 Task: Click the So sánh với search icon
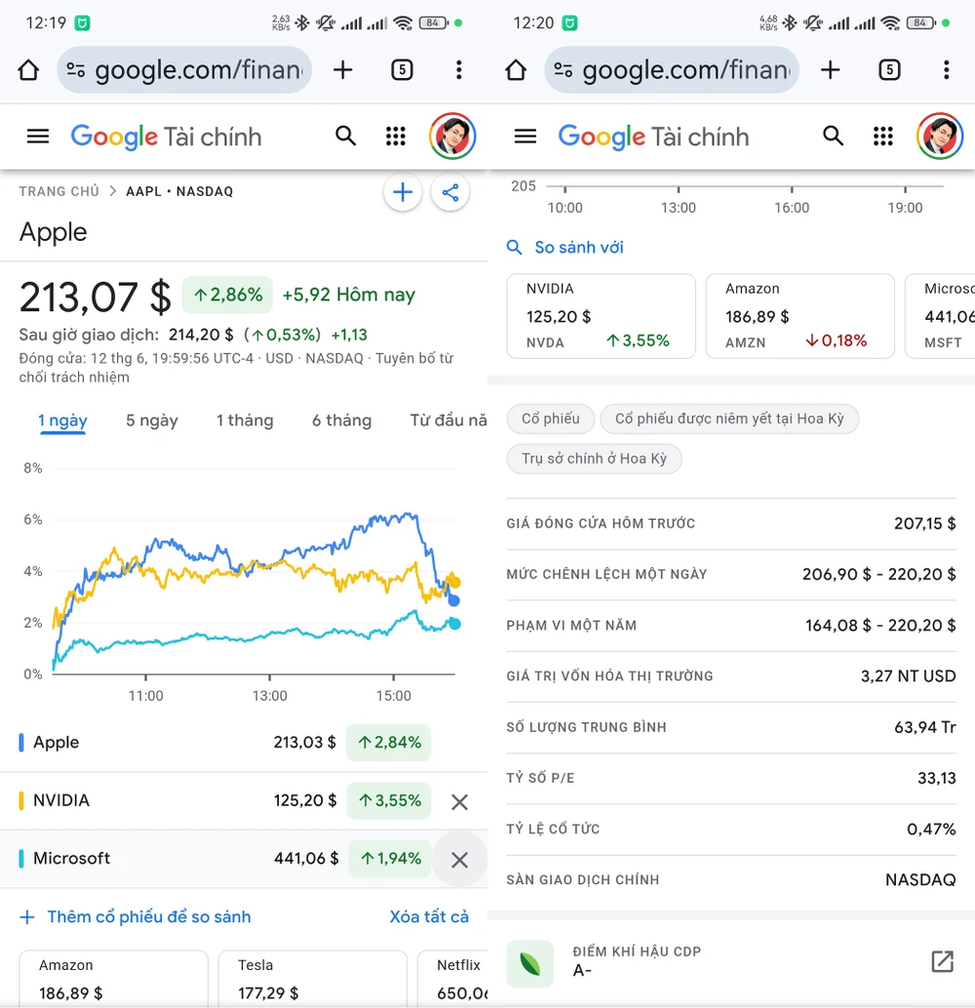(515, 248)
